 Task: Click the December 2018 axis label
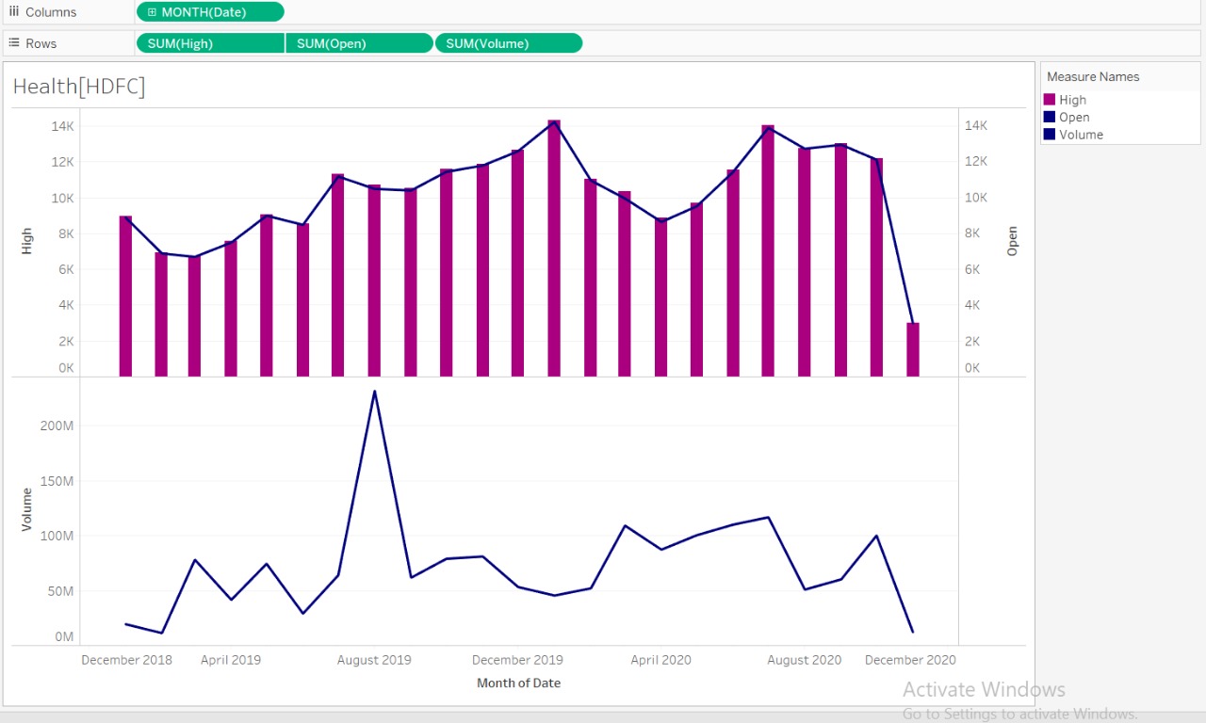127,660
